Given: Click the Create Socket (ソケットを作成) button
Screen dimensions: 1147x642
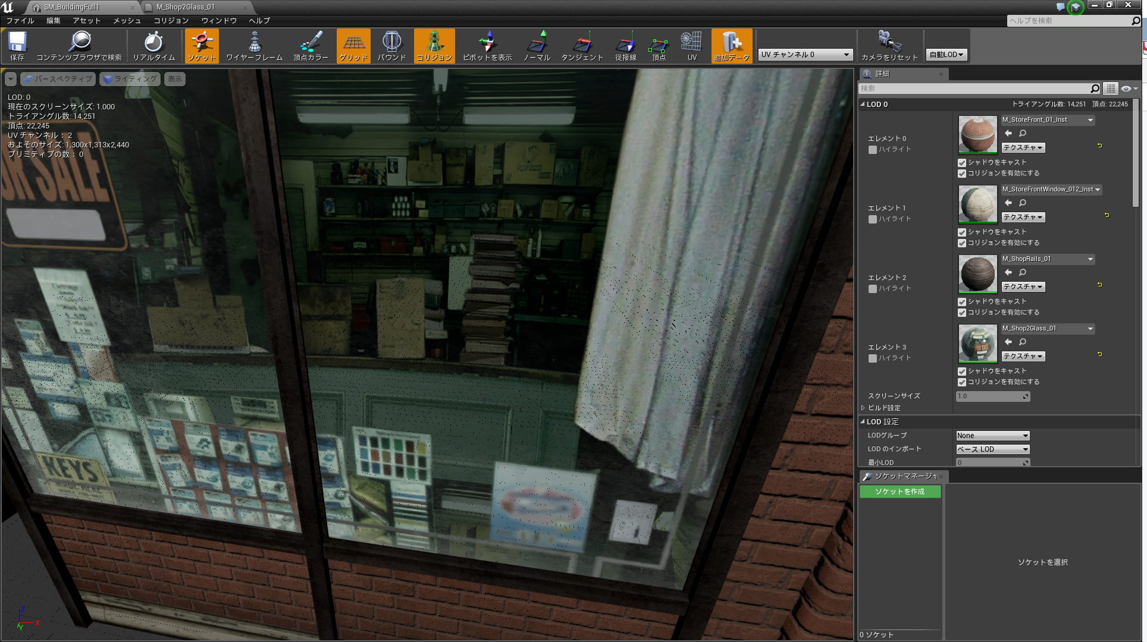Looking at the screenshot, I should click(x=900, y=492).
